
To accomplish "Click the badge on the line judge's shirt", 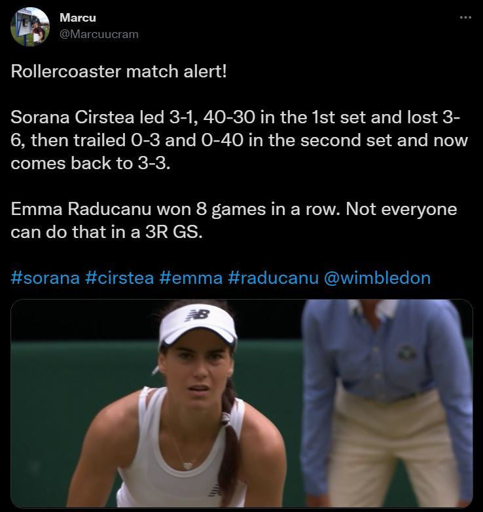I will [x=406, y=353].
